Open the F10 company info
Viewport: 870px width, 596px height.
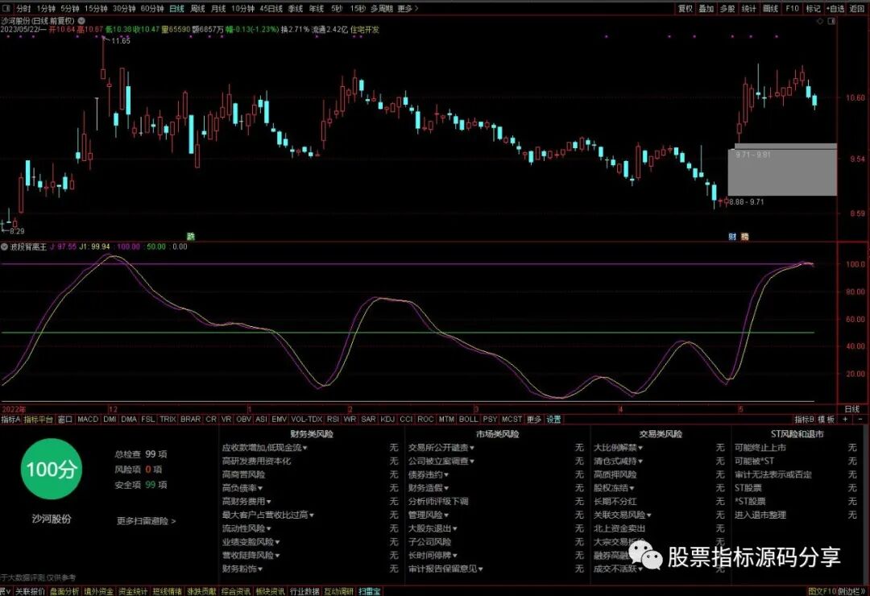pos(792,8)
